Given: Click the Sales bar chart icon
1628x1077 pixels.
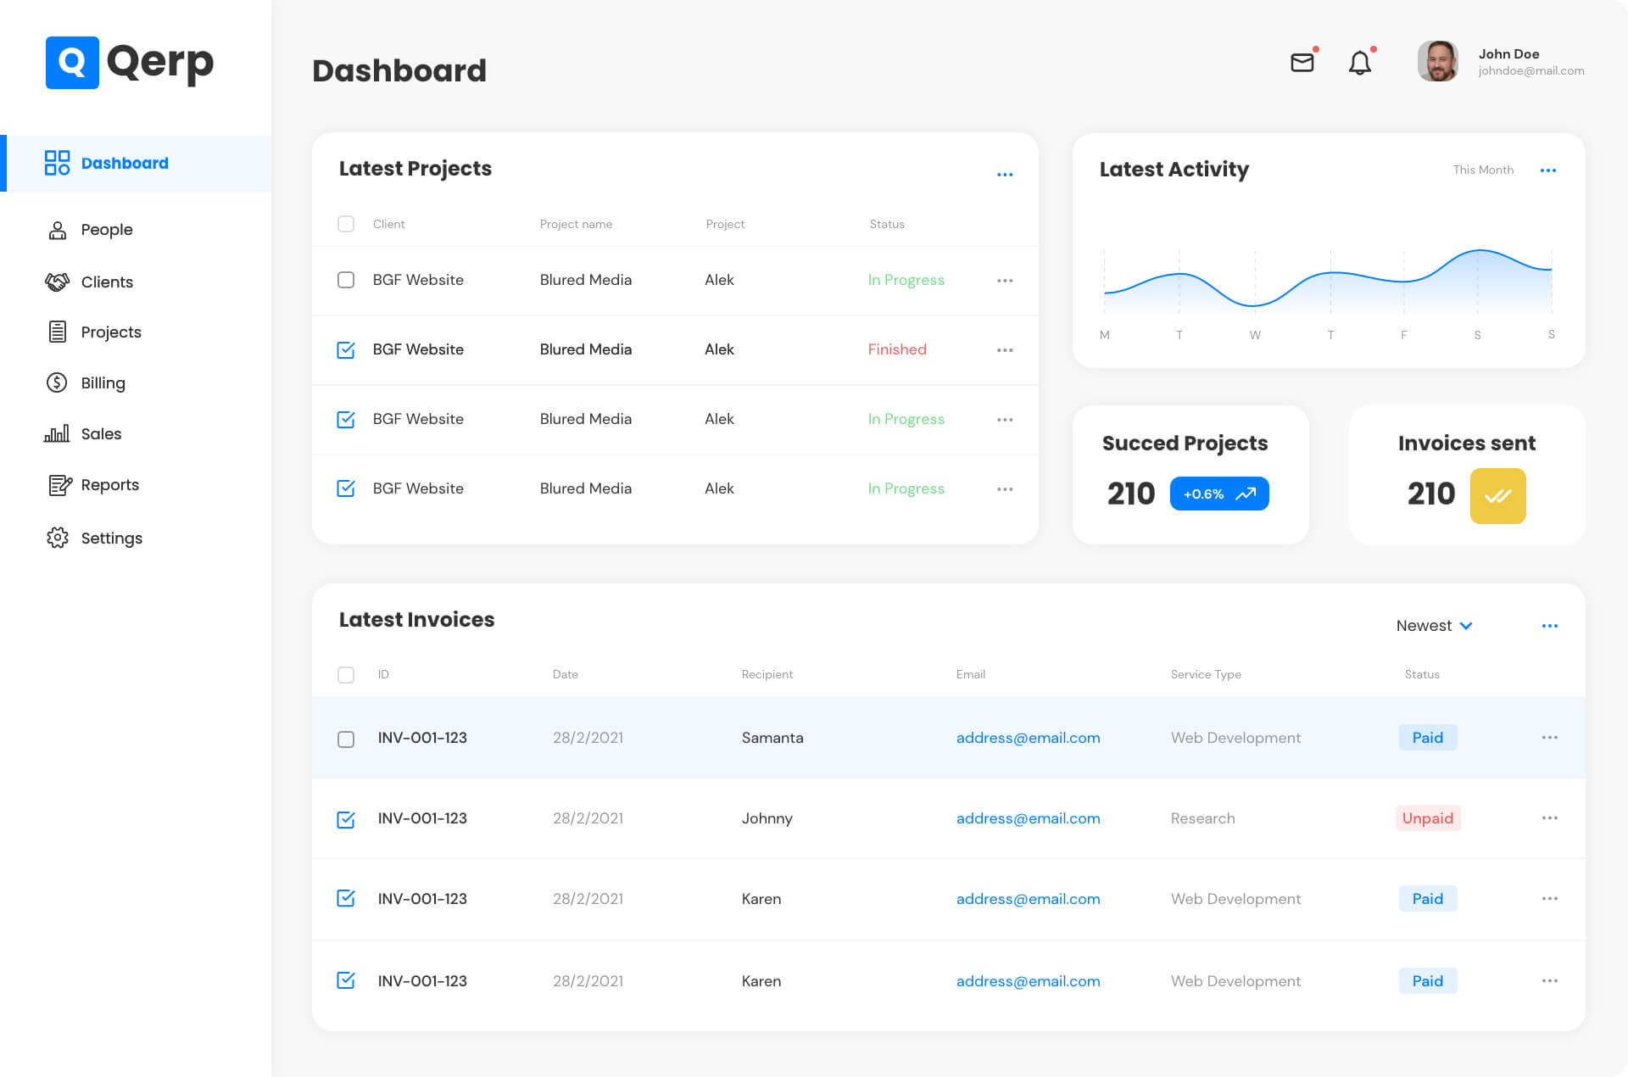Looking at the screenshot, I should point(57,433).
